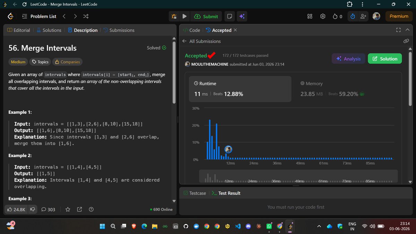The width and height of the screenshot is (416, 234).
Task: Click down arrow of description scrollbar
Action: coord(174,201)
